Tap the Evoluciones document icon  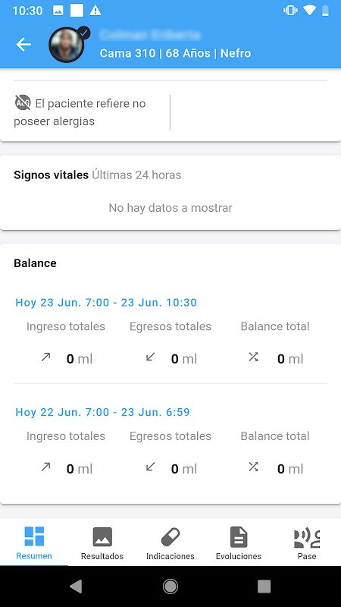click(x=239, y=537)
